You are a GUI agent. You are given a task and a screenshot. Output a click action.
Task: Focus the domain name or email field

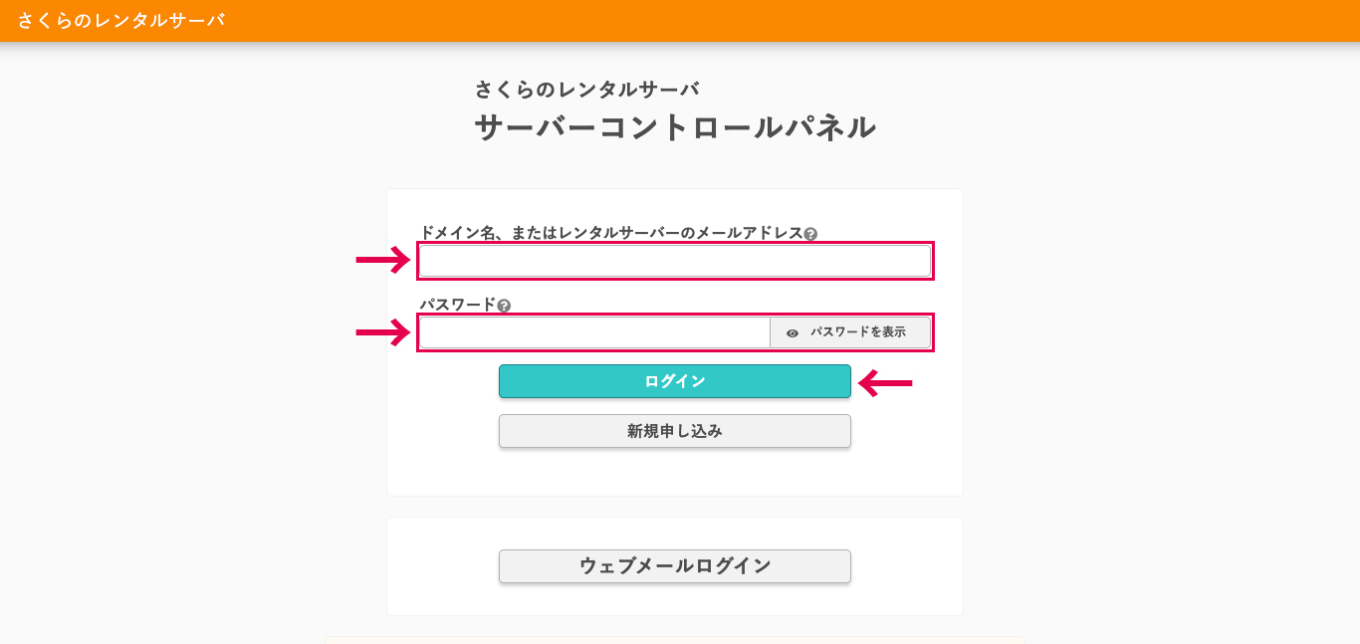675,261
